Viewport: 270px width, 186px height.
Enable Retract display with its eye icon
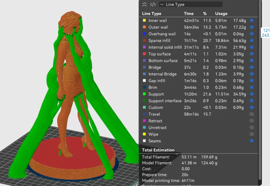(251, 121)
